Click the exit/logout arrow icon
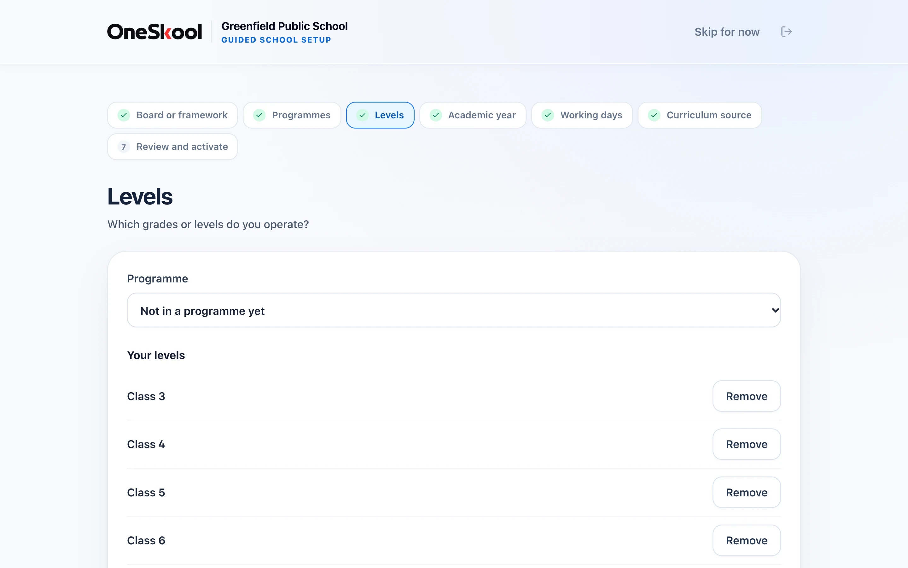 tap(786, 32)
